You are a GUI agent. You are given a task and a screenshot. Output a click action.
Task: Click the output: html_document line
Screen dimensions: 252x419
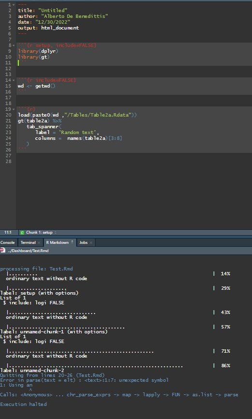pyautogui.click(x=48, y=28)
